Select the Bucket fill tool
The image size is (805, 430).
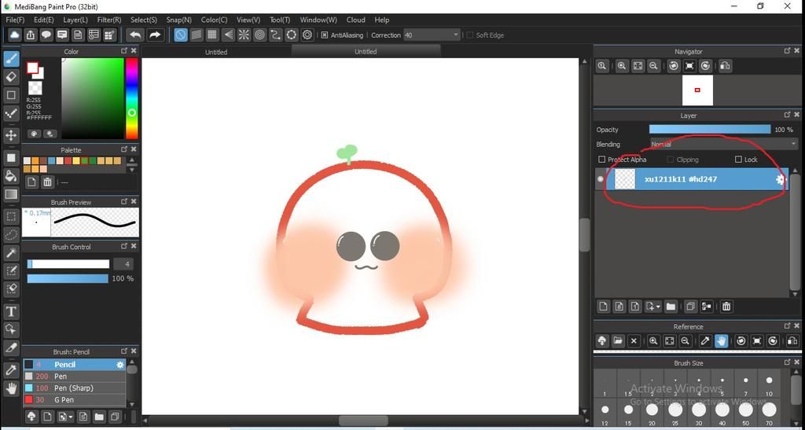(11, 177)
